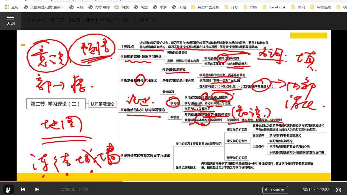Click 苛勒的经典实验 on slide
Viewport: 347px width, 195px height.
click(x=177, y=52)
